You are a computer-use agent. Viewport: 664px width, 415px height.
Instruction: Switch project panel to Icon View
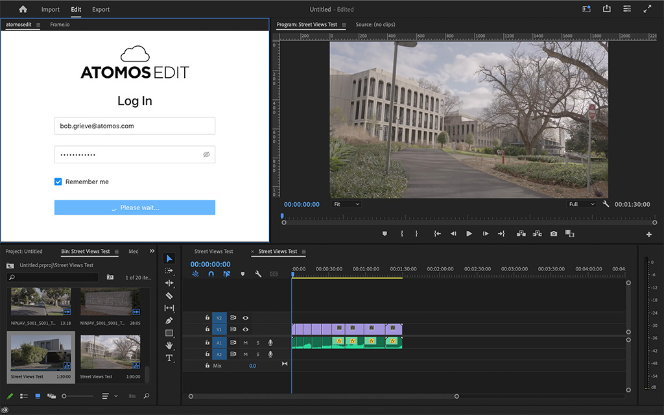pyautogui.click(x=38, y=396)
